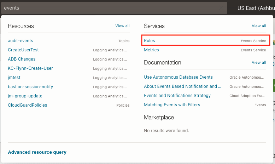Click the Advanced resource query link
The height and width of the screenshot is (164, 275).
[x=37, y=152]
